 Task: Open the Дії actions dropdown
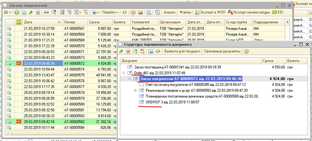click(7, 12)
